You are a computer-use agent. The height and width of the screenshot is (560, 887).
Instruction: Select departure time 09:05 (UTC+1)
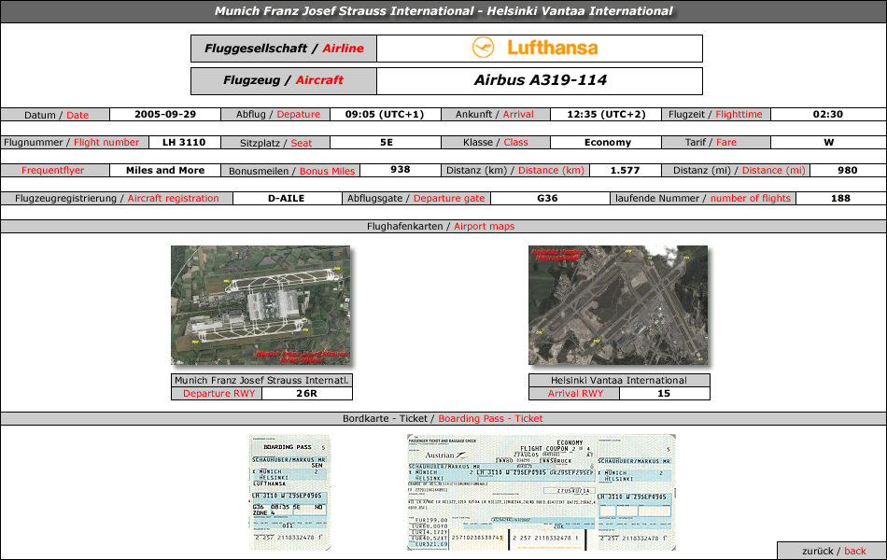(x=385, y=114)
